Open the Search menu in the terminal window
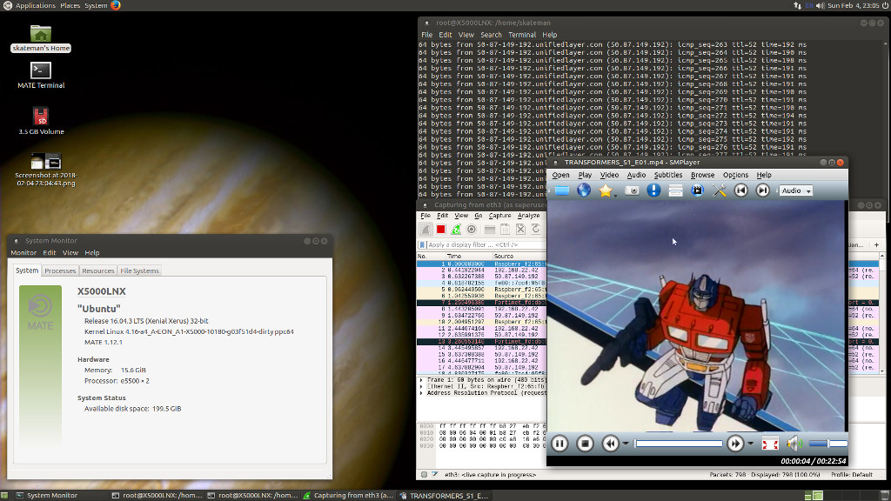 [491, 35]
